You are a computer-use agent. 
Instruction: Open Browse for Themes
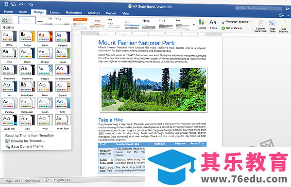[25, 141]
